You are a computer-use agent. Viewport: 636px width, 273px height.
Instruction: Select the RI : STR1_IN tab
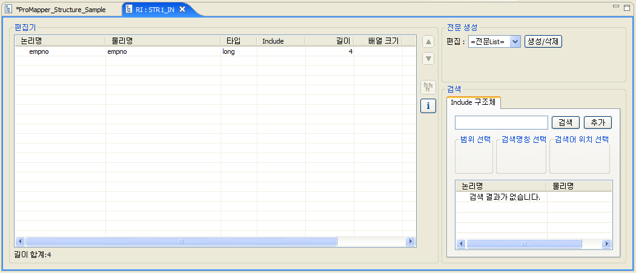coord(155,10)
